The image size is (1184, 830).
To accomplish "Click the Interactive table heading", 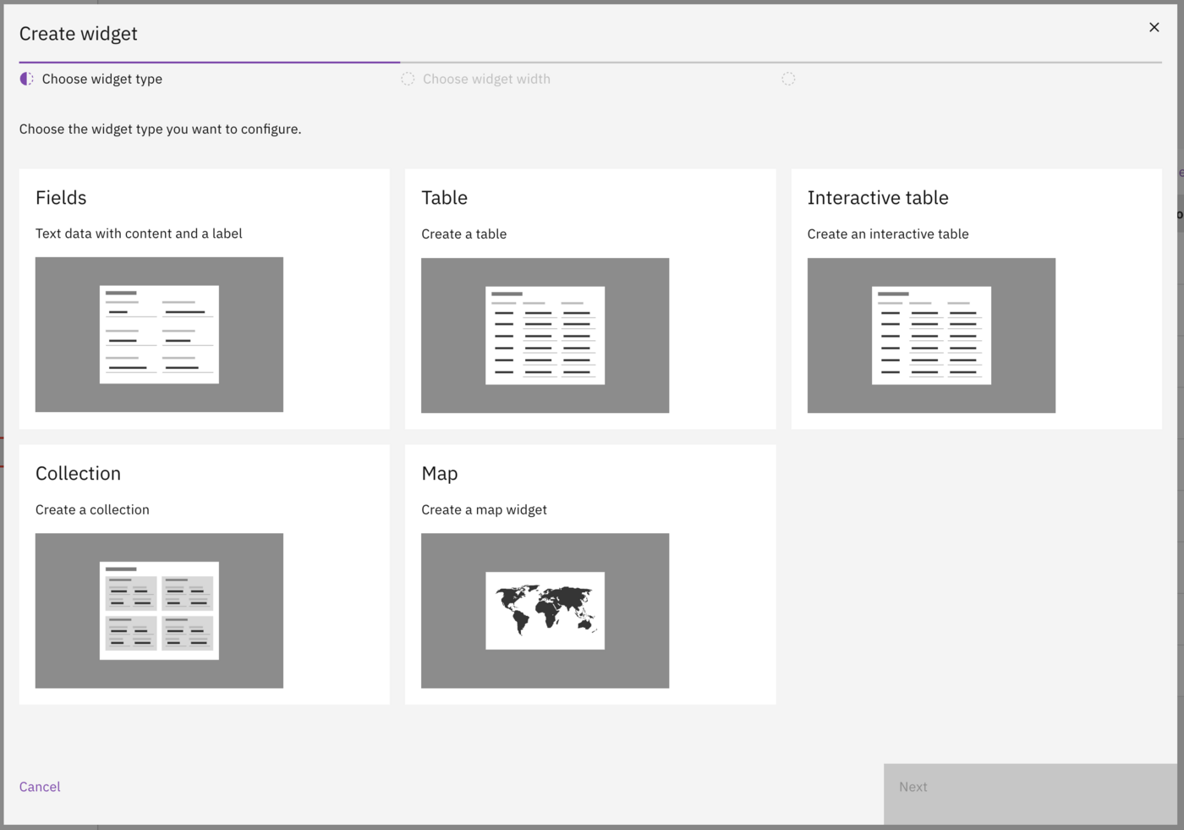I will tap(877, 198).
